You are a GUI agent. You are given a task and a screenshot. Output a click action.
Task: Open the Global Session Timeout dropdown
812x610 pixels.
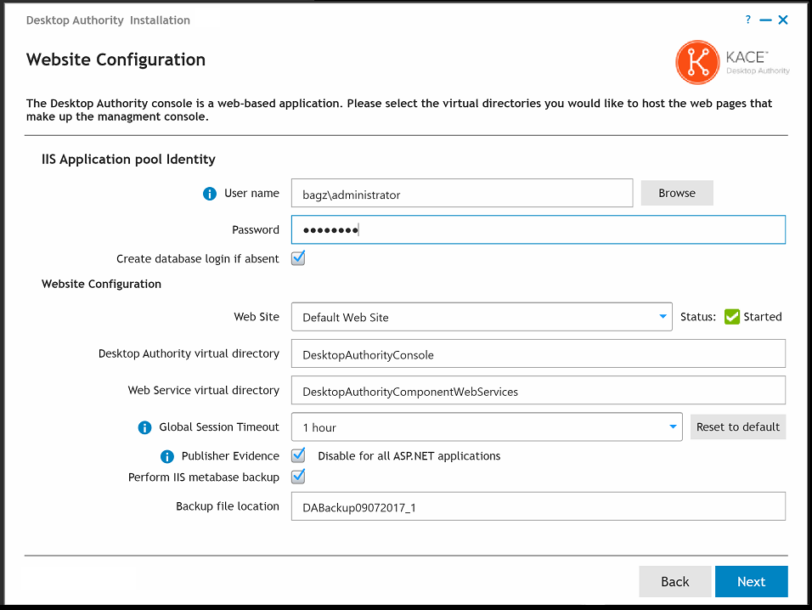pyautogui.click(x=673, y=426)
